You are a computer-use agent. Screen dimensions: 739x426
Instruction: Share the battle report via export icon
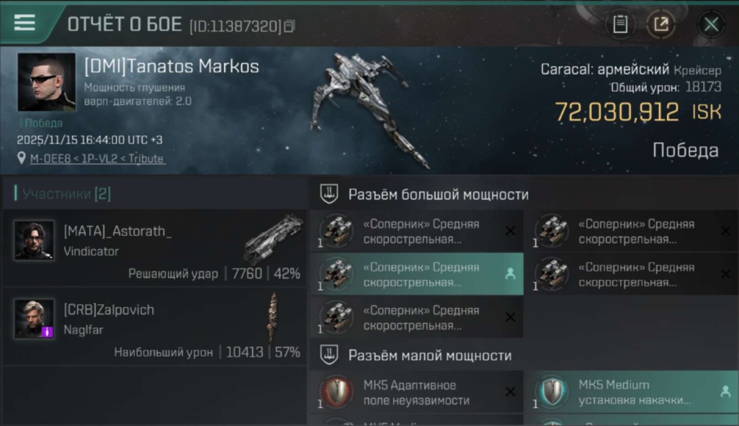[661, 24]
